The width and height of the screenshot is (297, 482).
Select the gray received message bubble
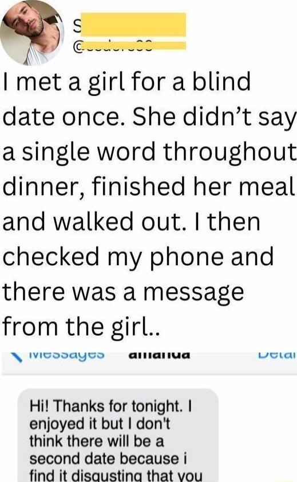pyautogui.click(x=118, y=435)
